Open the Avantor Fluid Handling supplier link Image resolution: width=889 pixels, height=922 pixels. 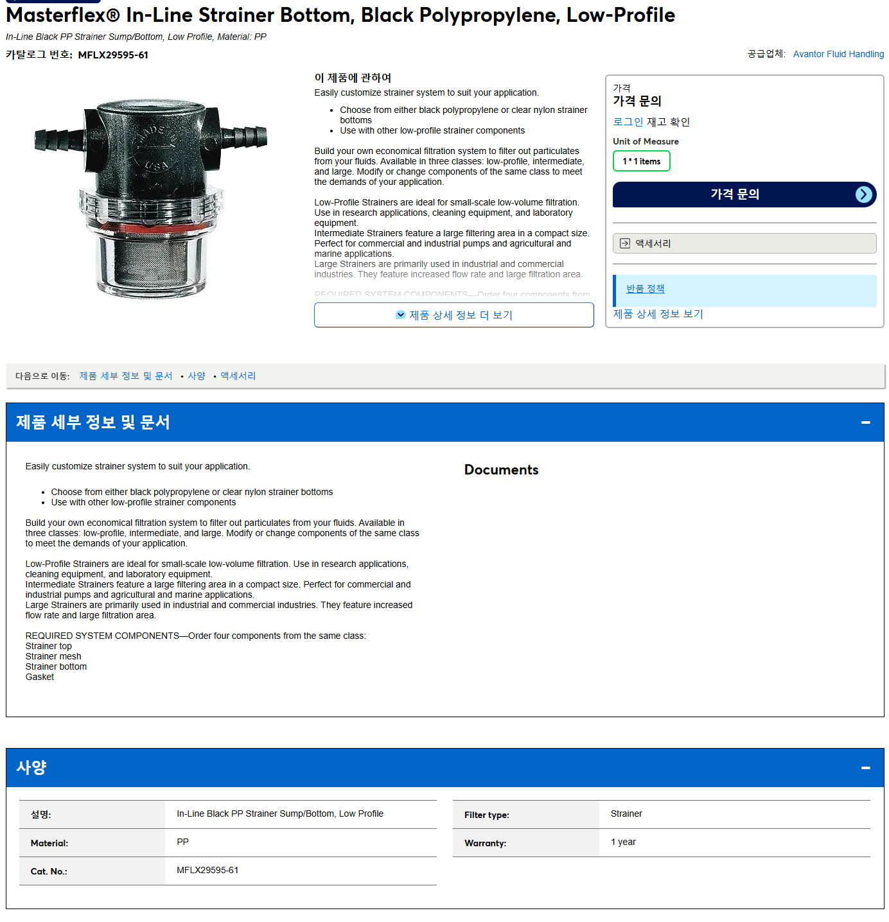point(838,54)
